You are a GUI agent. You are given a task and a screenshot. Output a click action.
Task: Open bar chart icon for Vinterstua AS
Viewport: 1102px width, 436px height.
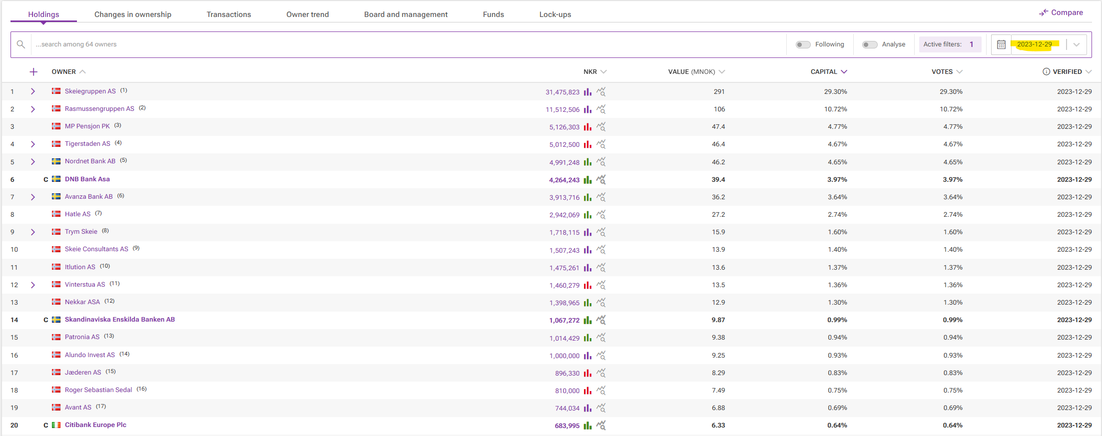(587, 285)
